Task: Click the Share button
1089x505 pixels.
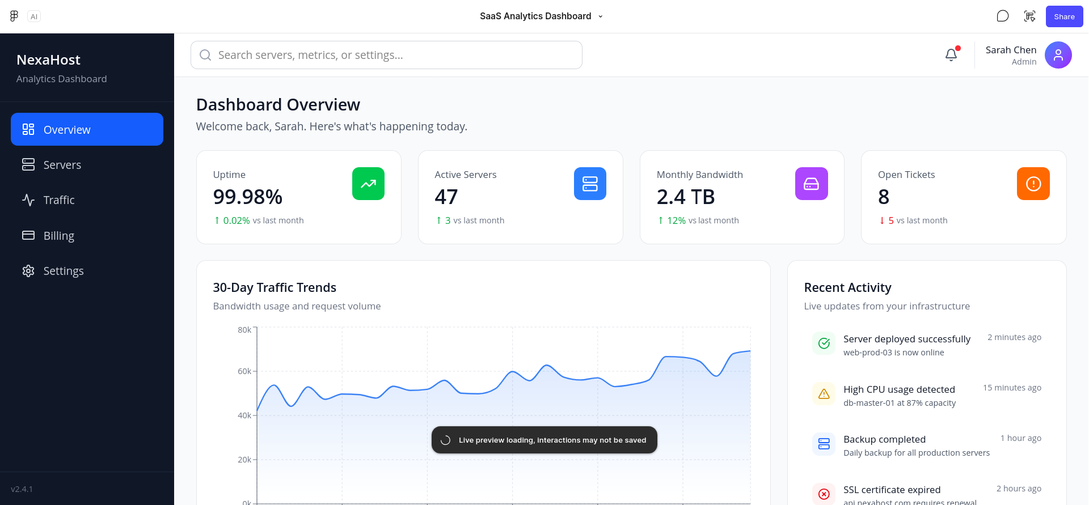Action: pos(1064,16)
